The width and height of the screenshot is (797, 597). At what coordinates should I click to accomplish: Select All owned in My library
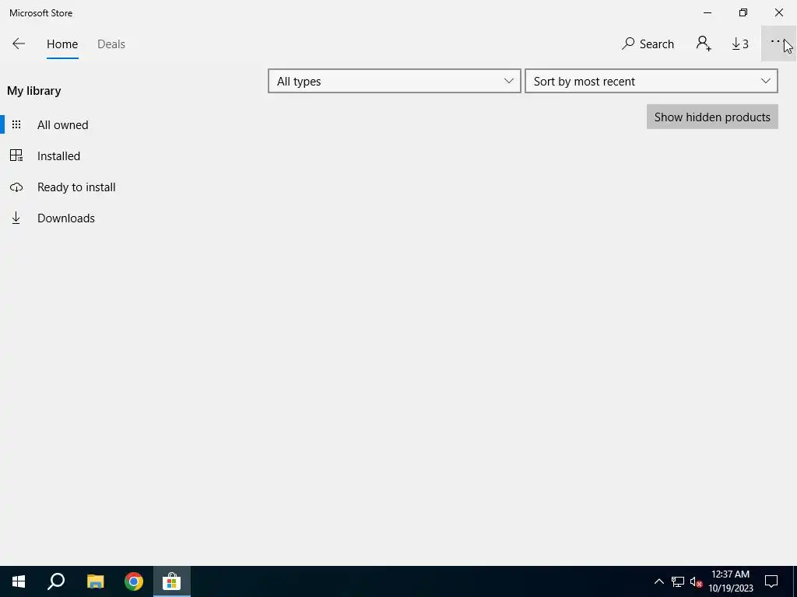coord(62,125)
